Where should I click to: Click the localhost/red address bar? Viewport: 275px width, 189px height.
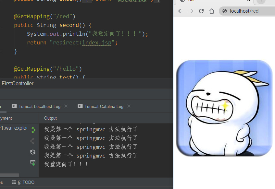(247, 11)
